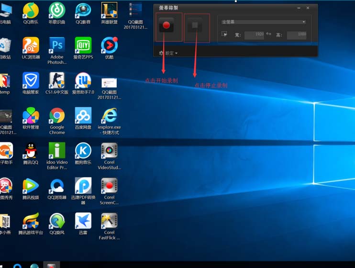Open the 全螢幕 capture area dropdown
This screenshot has height=268, width=355.
pos(264,22)
